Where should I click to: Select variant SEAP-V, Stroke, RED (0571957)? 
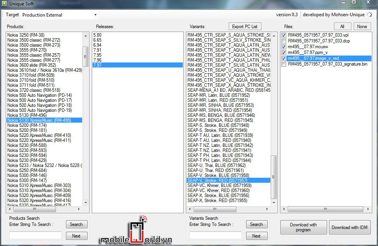(228, 180)
